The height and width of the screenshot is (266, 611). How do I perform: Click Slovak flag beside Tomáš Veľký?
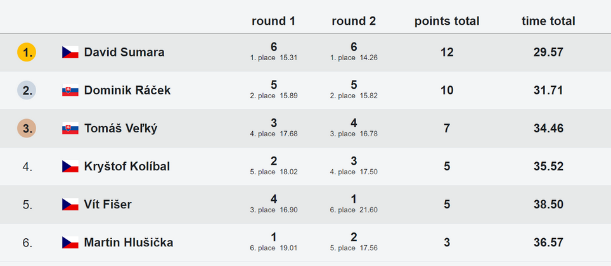pos(70,129)
